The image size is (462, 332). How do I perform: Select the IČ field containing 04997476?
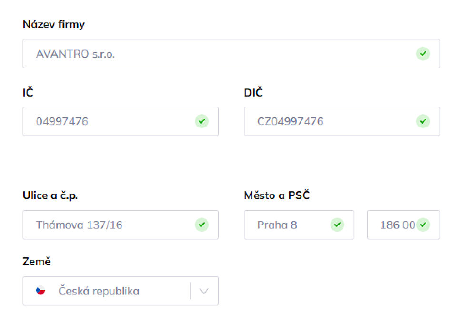tap(121, 121)
